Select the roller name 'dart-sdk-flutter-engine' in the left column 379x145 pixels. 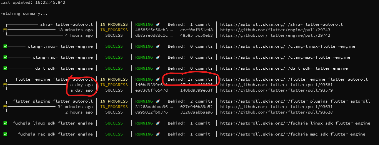point(64,68)
